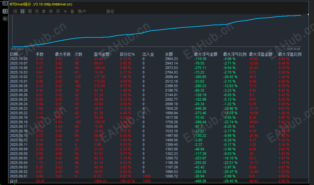Click the 合计 total row label
This screenshot has width=314, height=185.
click(x=14, y=181)
